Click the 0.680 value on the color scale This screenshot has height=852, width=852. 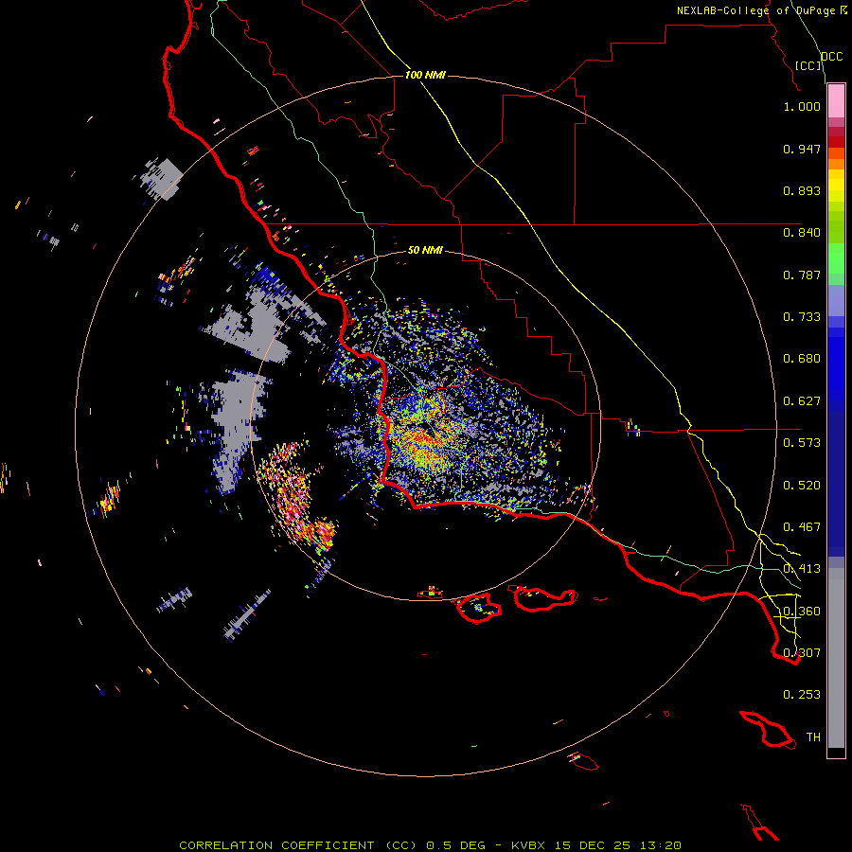[802, 359]
